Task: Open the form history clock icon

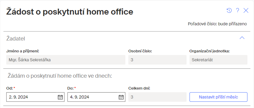Action: [229, 11]
